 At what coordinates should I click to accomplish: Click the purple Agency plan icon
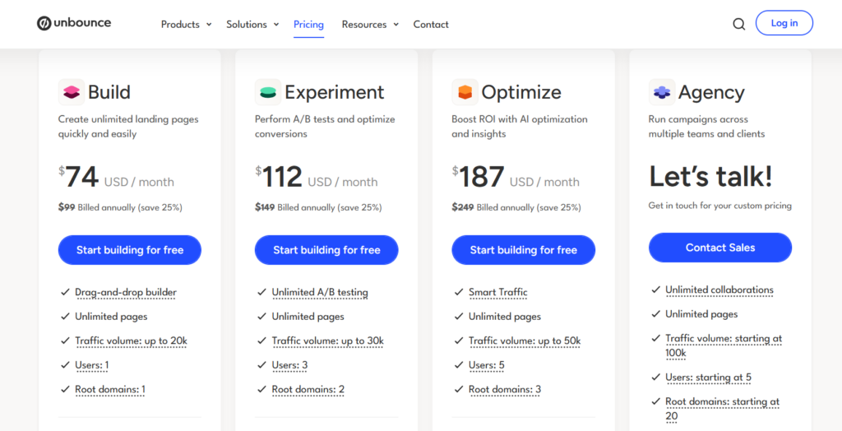coord(661,92)
